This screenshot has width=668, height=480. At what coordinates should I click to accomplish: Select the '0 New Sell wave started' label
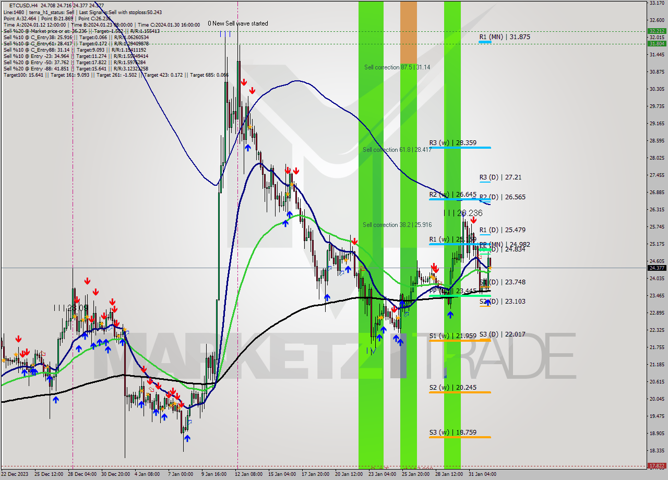238,23
